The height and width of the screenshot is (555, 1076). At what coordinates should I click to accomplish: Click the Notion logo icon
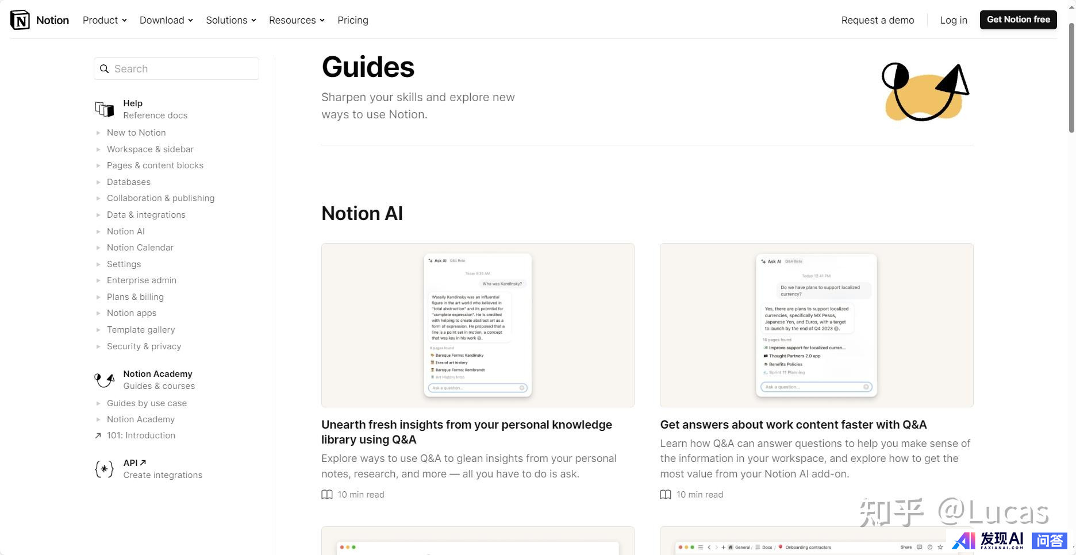click(x=20, y=20)
